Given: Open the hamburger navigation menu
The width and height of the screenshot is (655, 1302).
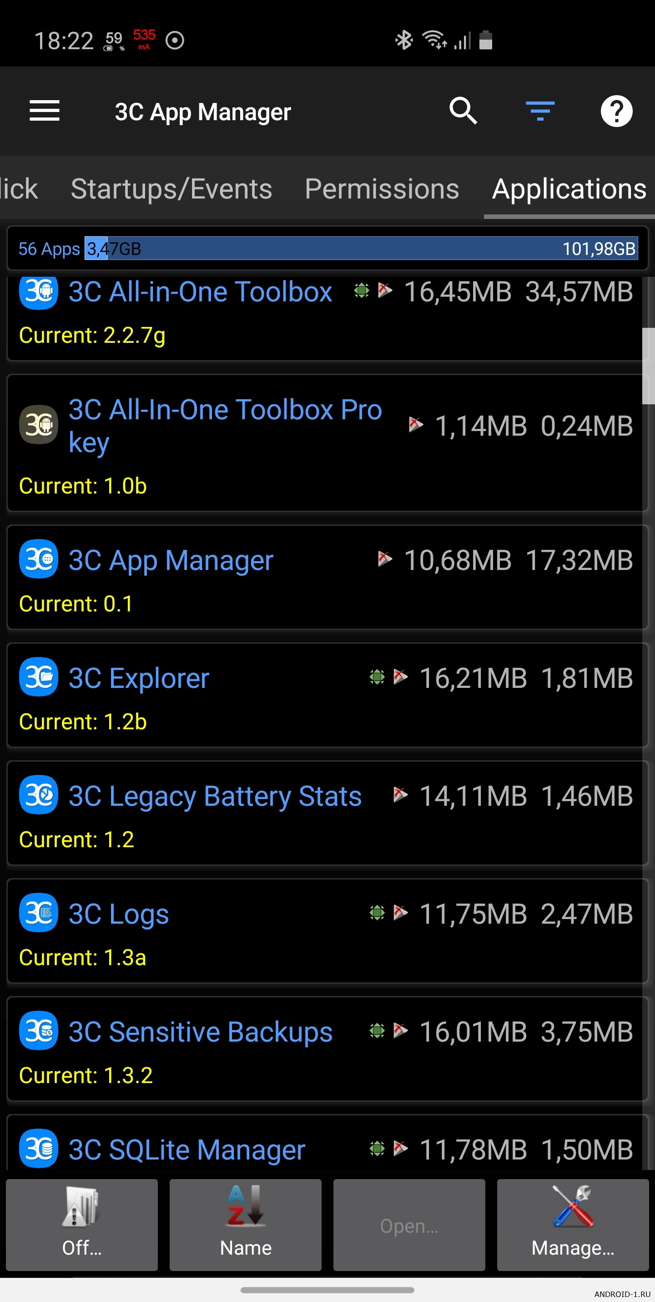Looking at the screenshot, I should point(45,111).
